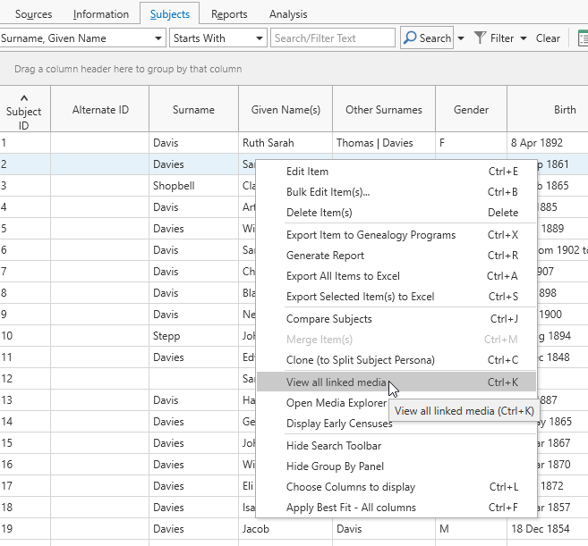This screenshot has width=588, height=546.
Task: Select Edit Item from context menu
Action: (307, 172)
